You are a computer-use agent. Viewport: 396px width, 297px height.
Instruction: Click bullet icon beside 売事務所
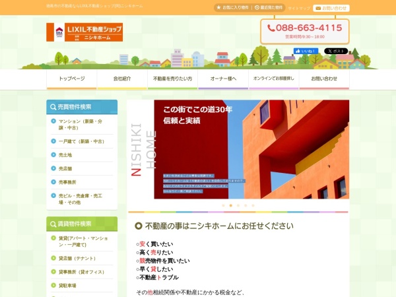point(53,182)
